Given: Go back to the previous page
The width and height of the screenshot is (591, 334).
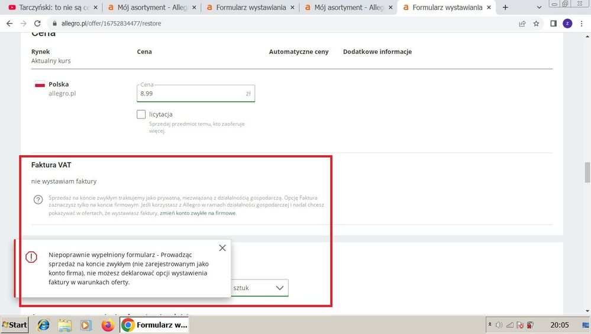Looking at the screenshot, I should click(9, 24).
